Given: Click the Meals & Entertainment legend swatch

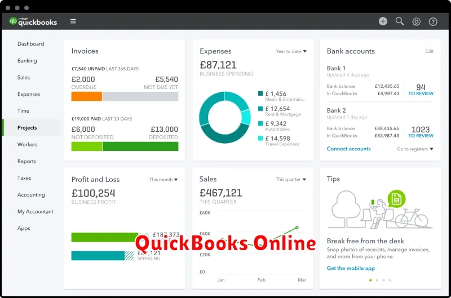Looking at the screenshot, I should point(260,94).
